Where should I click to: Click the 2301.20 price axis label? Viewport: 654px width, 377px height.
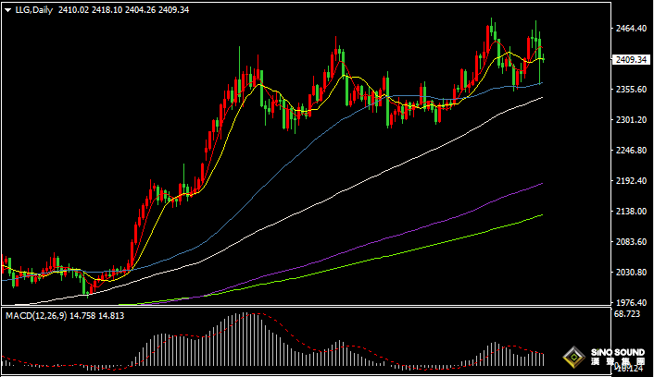[630, 120]
